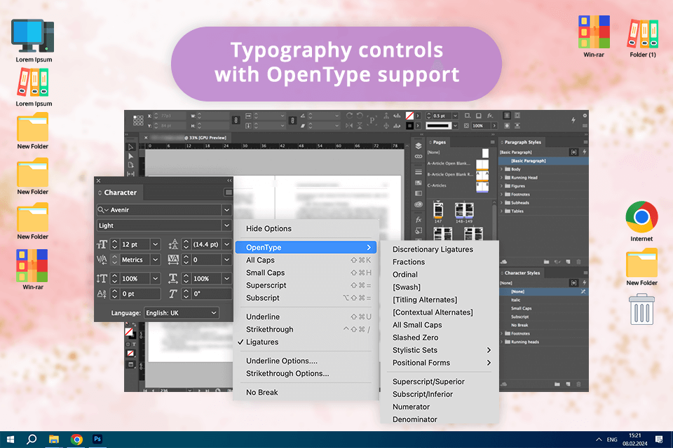Click create new style in Paragraph Styles footer
Image resolution: width=673 pixels, height=448 pixels.
[568, 262]
